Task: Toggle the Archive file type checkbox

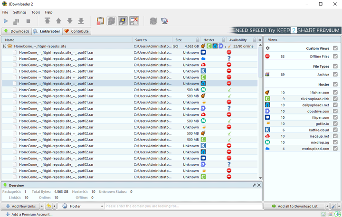Action: [x=335, y=75]
